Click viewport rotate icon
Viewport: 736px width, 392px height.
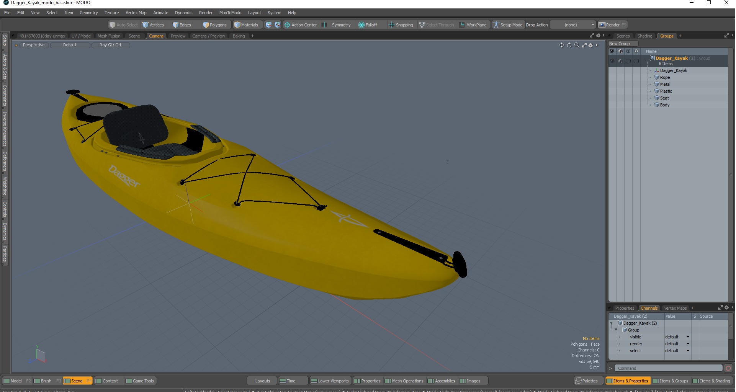point(569,45)
